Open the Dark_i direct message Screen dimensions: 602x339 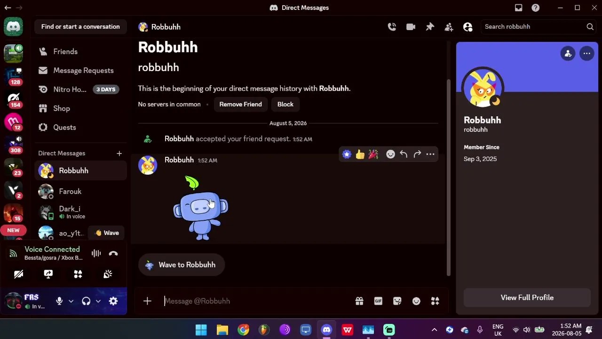click(x=80, y=212)
